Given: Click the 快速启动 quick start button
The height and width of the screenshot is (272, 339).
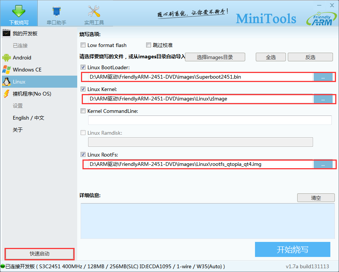Looking at the screenshot, I should pos(40,254).
